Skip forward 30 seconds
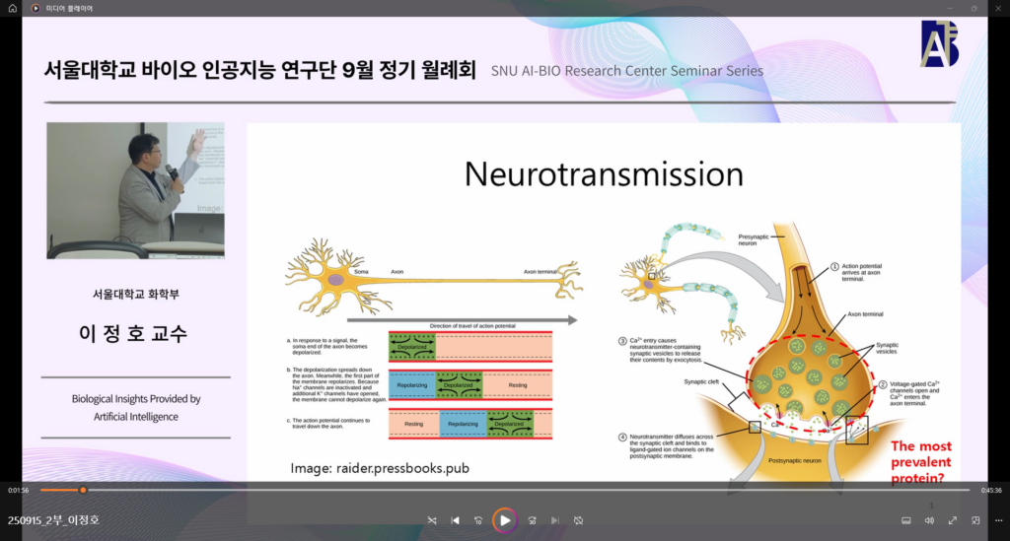Image resolution: width=1010 pixels, height=541 pixels. (532, 520)
